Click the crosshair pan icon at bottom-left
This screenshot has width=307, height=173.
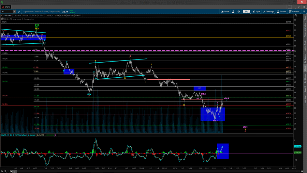2,171
